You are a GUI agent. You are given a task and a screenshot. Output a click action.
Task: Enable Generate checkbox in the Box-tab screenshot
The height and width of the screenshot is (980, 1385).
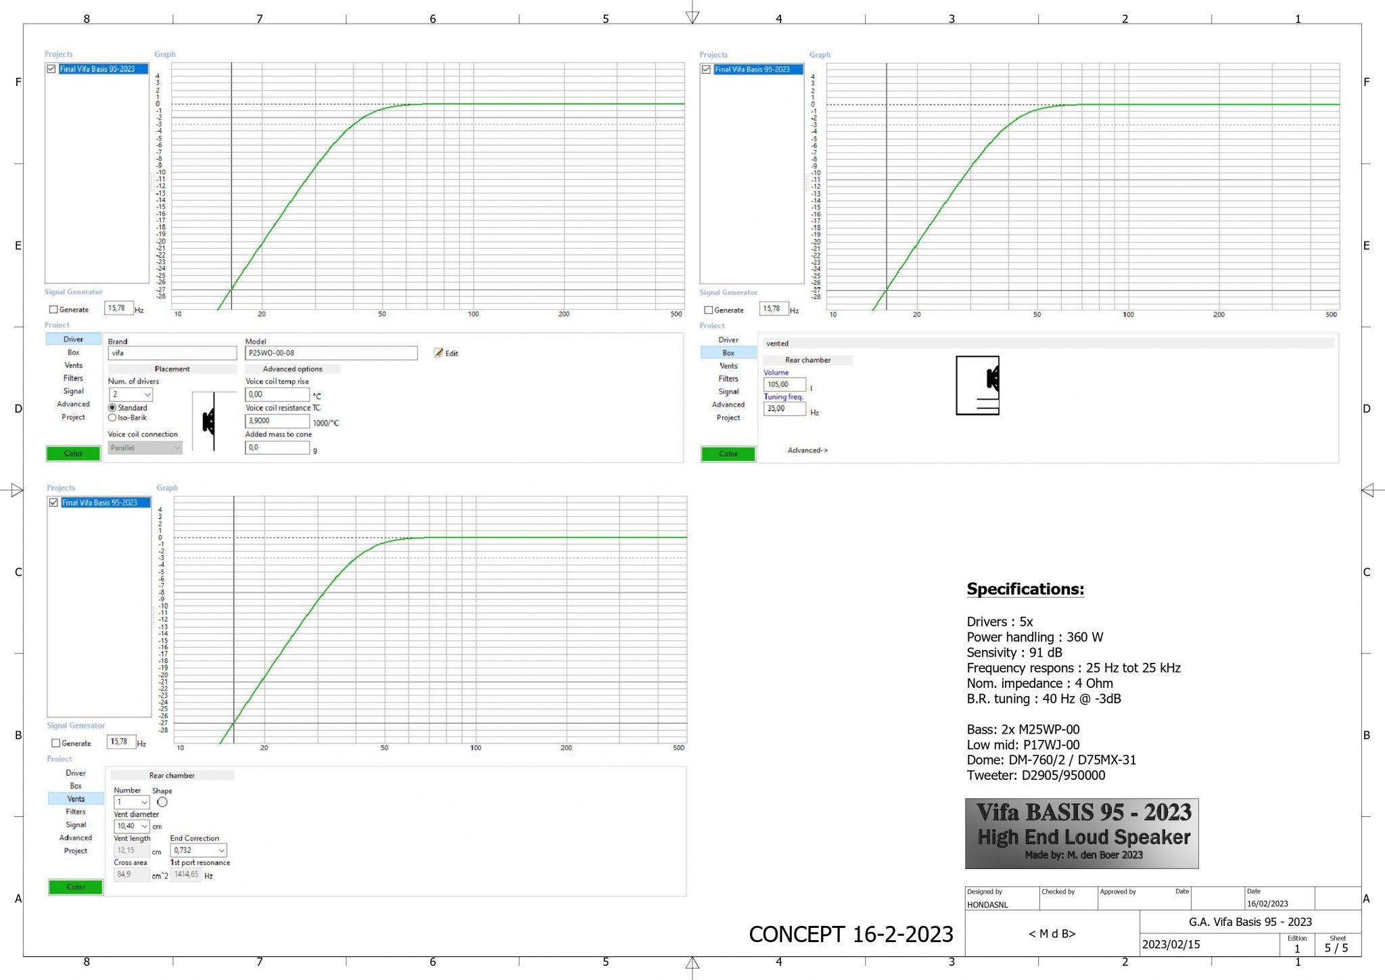tap(708, 310)
